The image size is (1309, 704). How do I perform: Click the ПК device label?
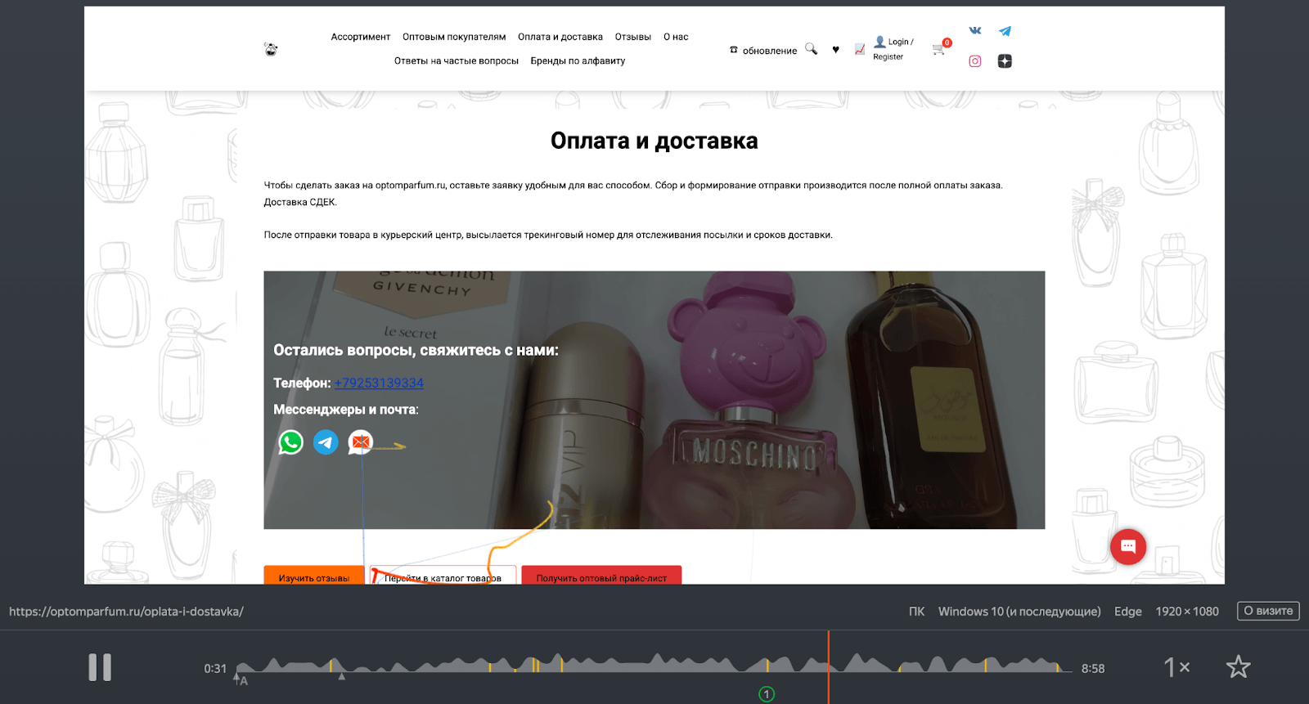click(x=916, y=612)
